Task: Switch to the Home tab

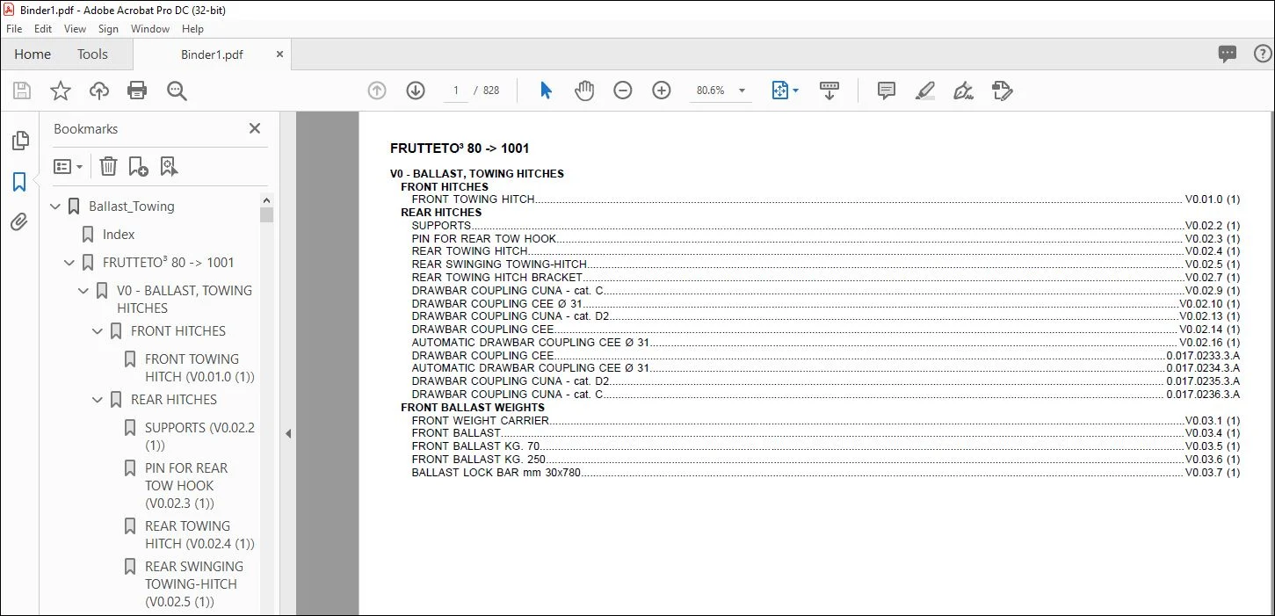Action: 33,54
